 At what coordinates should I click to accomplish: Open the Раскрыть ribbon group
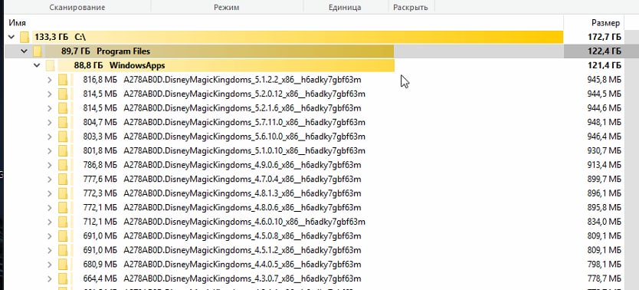pos(411,8)
